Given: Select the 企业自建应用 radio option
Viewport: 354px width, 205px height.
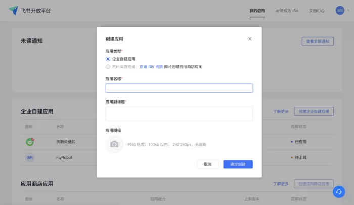Looking at the screenshot, I should tap(108, 59).
